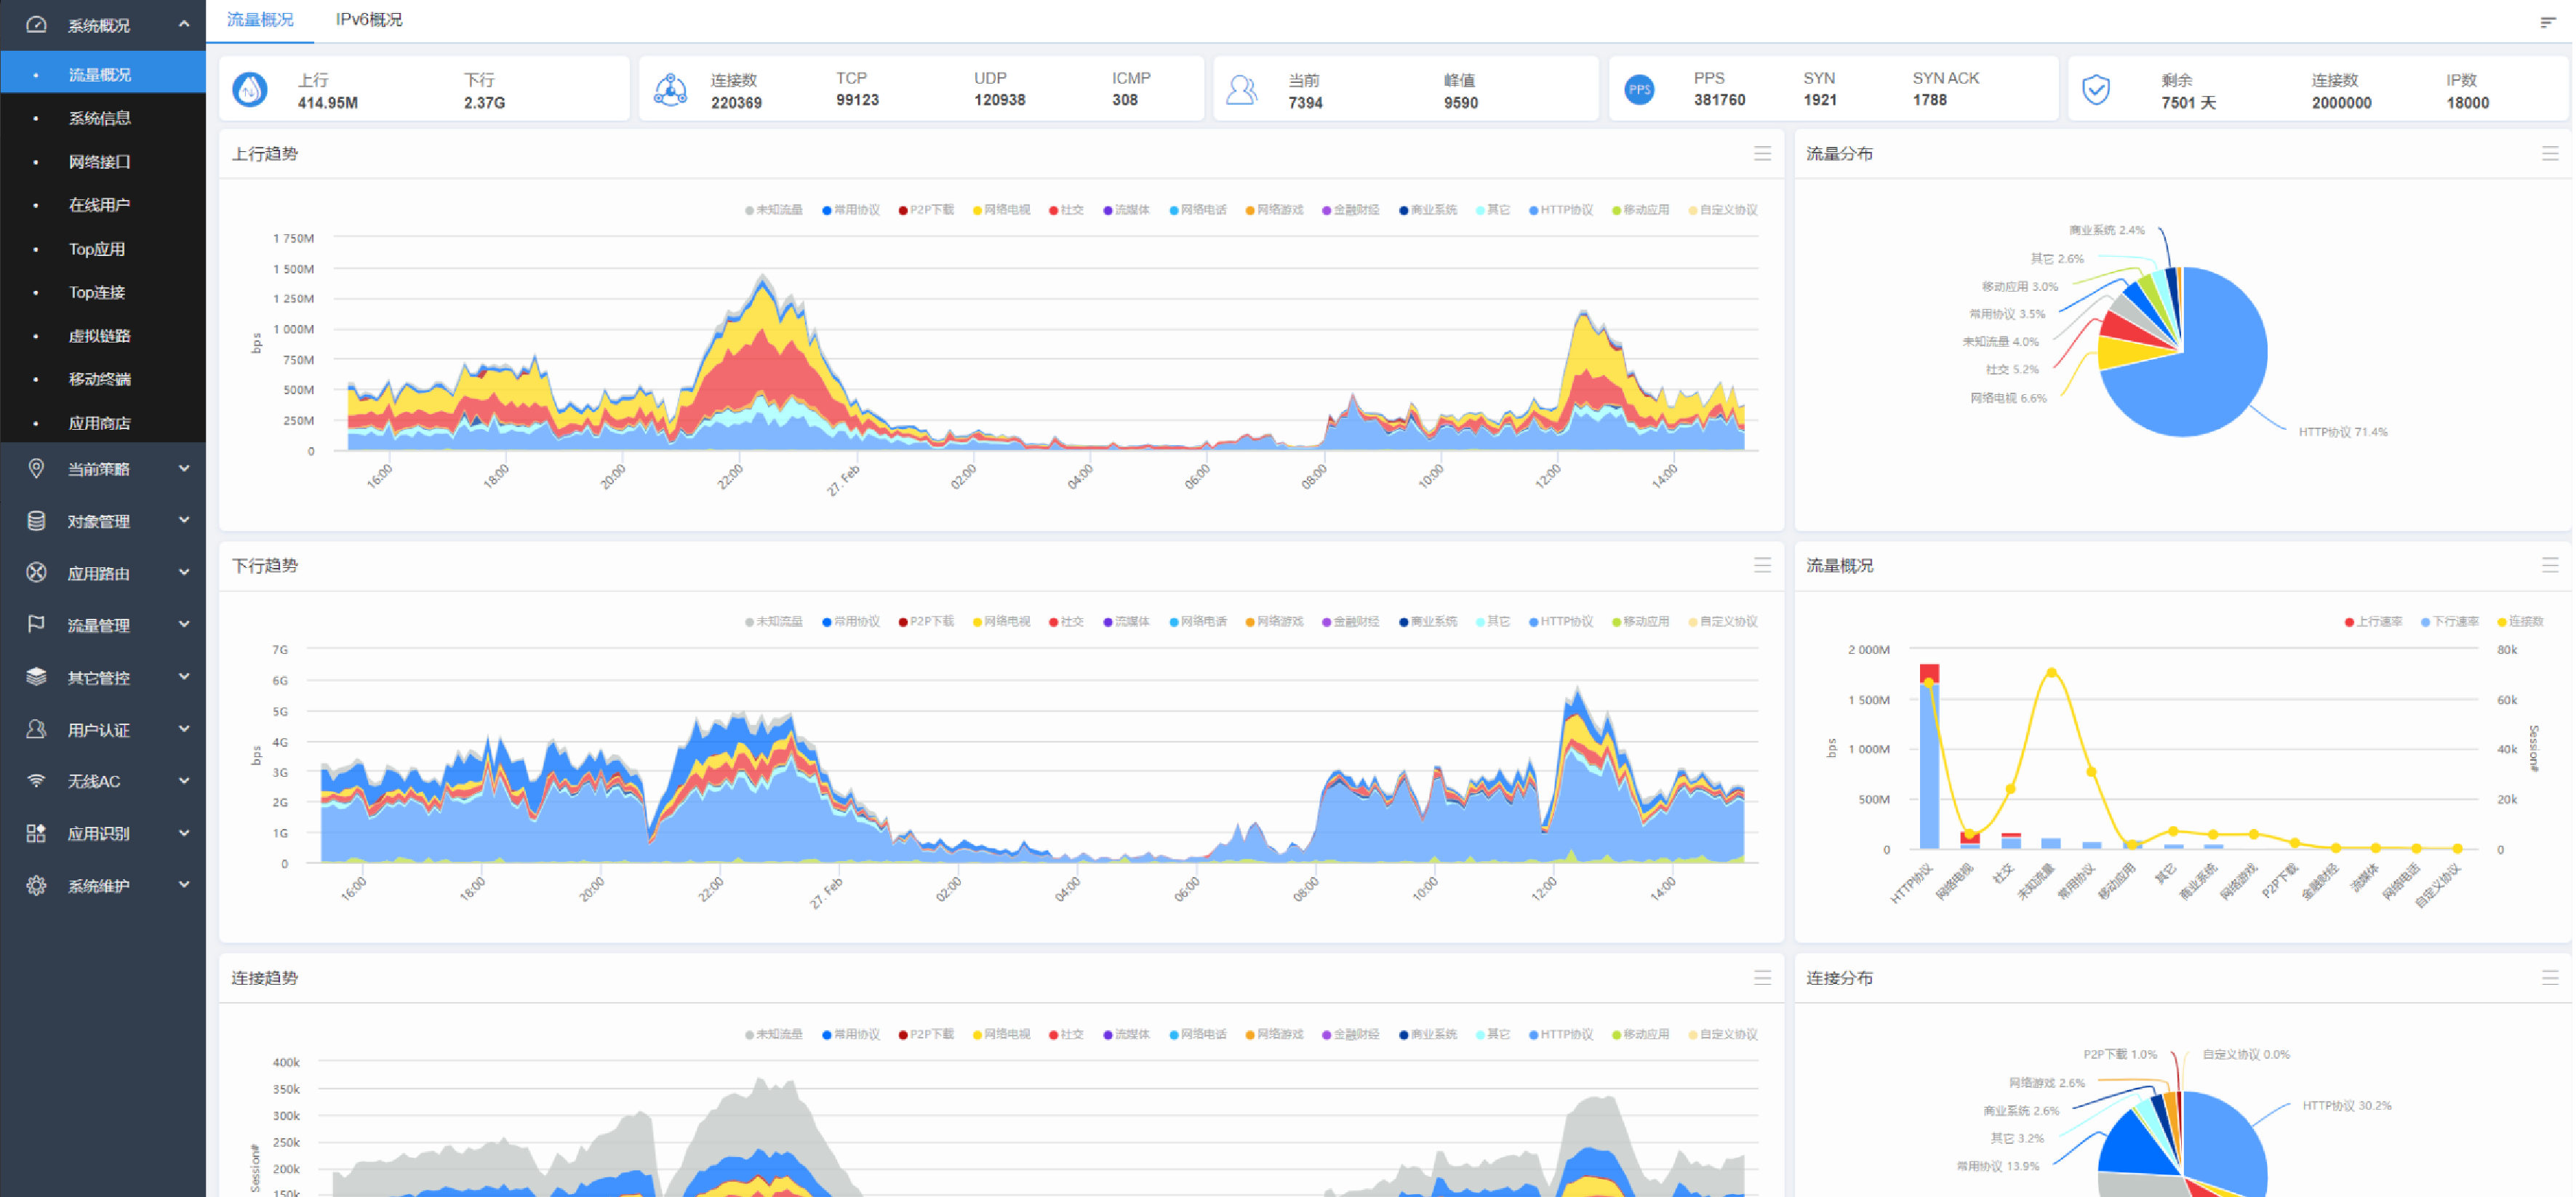Click the connections count network icon
The width and height of the screenshot is (2576, 1197).
pos(670,90)
